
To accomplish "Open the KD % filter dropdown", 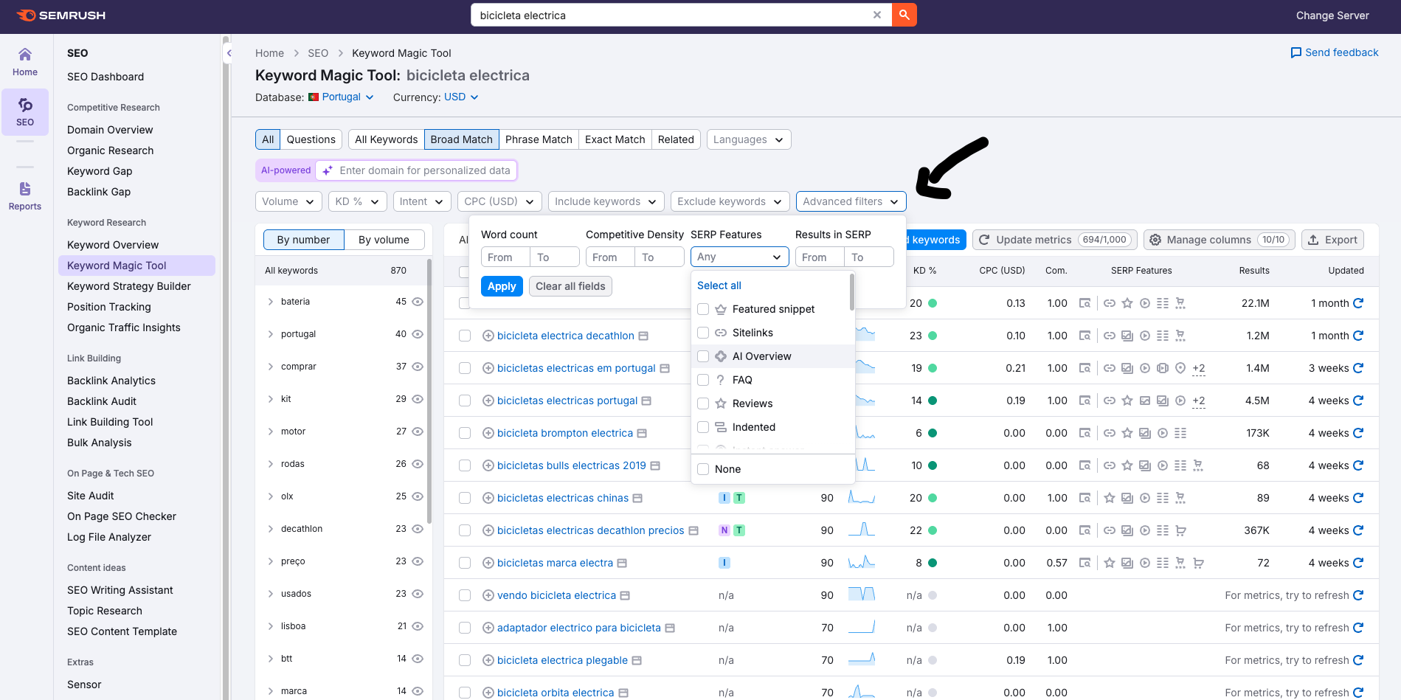I will click(358, 201).
